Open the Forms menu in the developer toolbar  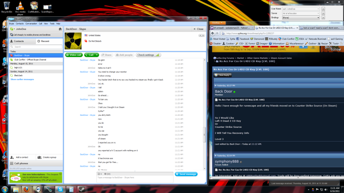coord(250,44)
